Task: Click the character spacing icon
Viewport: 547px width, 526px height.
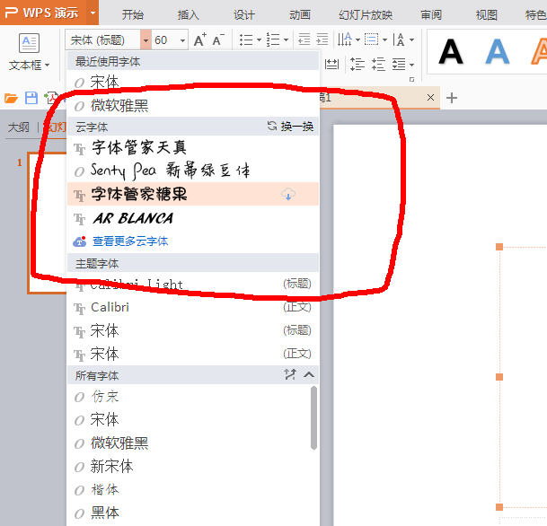Action: [399, 39]
